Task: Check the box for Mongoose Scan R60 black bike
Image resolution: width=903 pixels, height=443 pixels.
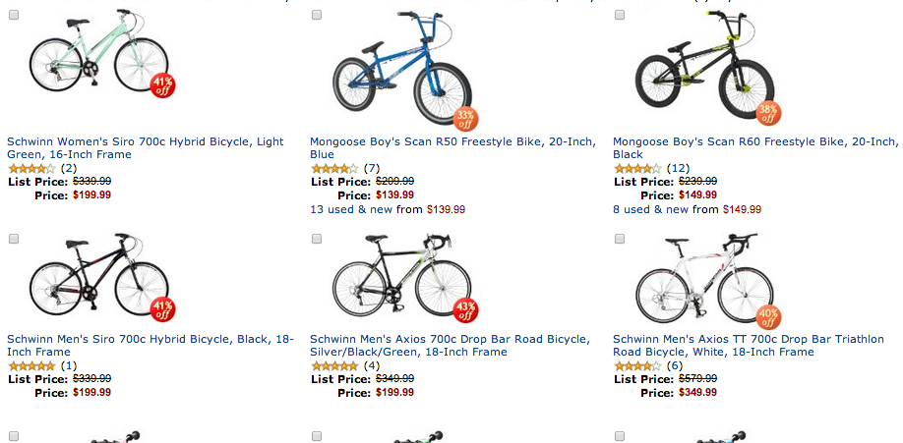Action: coord(620,15)
